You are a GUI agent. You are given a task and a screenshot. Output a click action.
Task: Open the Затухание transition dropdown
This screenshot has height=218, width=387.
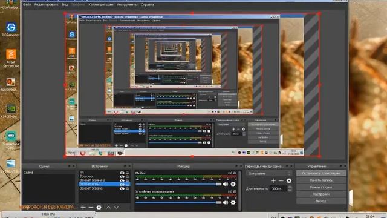[269, 174]
